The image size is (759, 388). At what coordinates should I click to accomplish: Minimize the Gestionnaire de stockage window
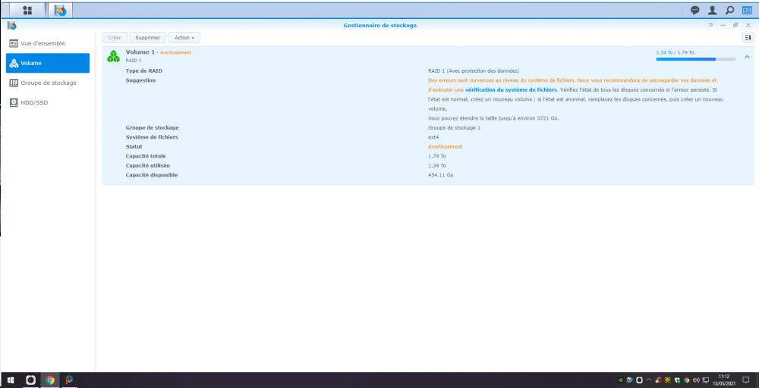click(723, 25)
